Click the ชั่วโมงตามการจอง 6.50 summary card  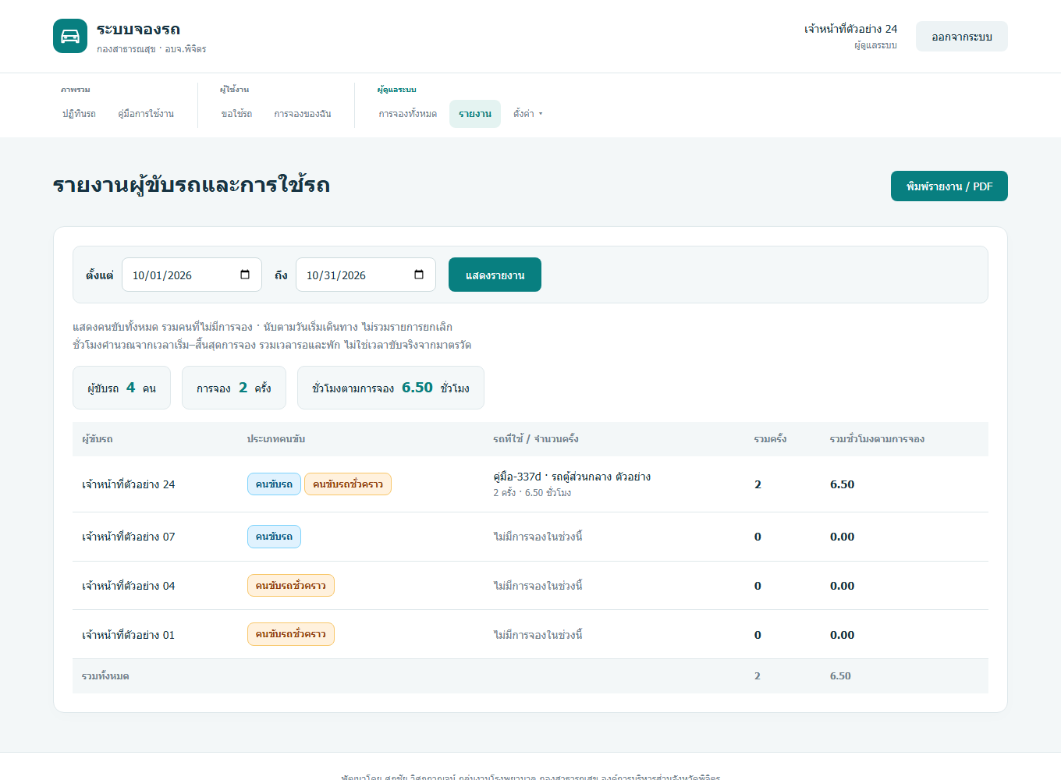coord(391,388)
